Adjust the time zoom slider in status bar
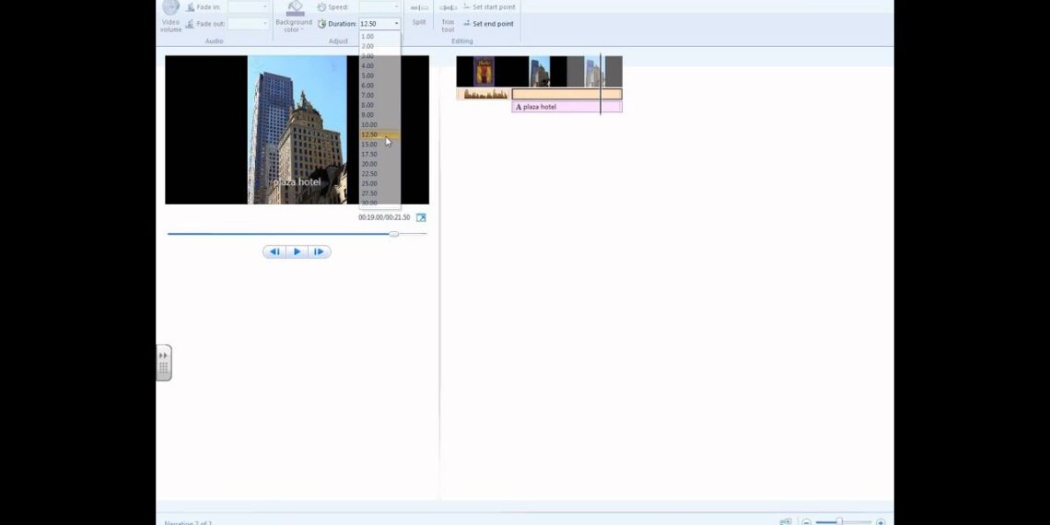This screenshot has width=1050, height=525. [x=840, y=521]
